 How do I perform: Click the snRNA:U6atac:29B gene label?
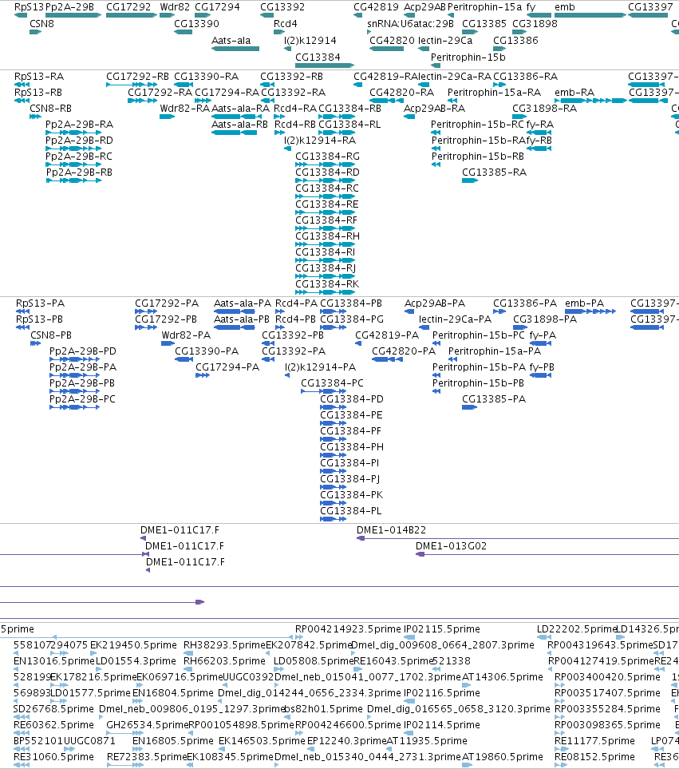click(x=410, y=23)
